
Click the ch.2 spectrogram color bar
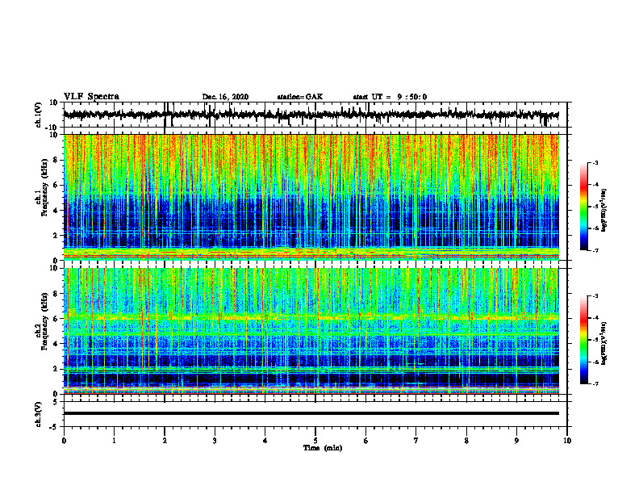click(x=584, y=340)
